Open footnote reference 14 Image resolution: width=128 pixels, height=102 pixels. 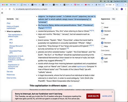pos(90,31)
